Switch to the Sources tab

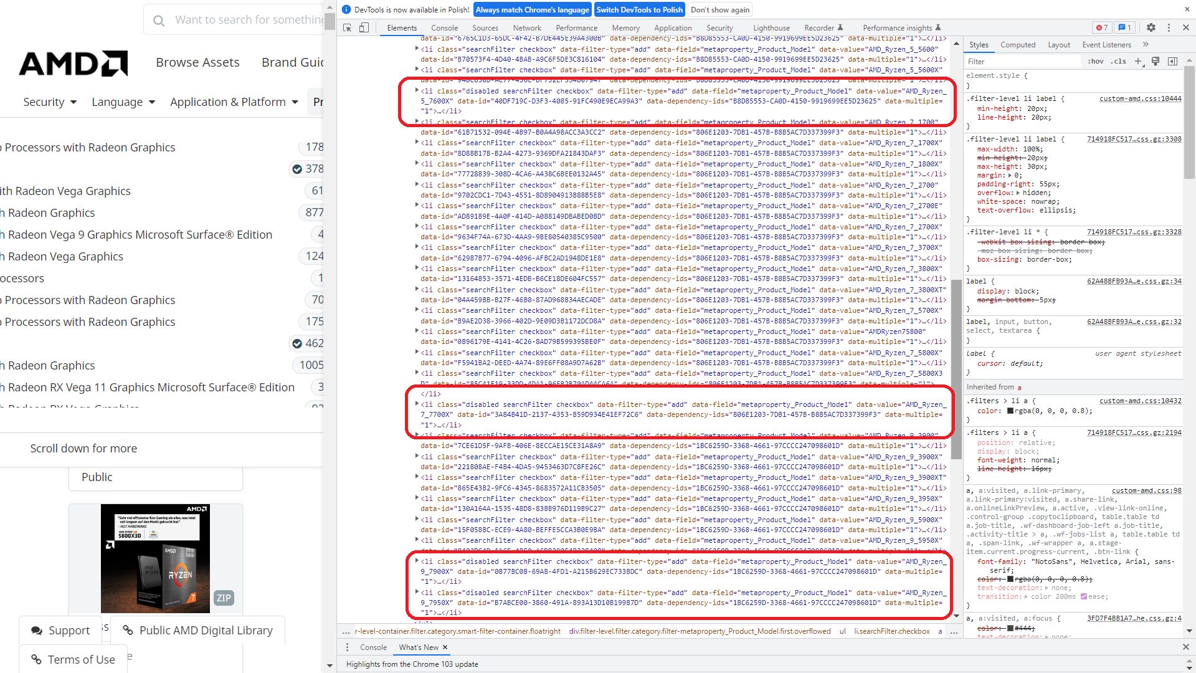(x=485, y=27)
